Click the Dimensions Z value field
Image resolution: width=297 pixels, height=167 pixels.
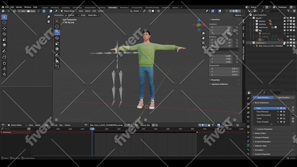tap(224, 75)
